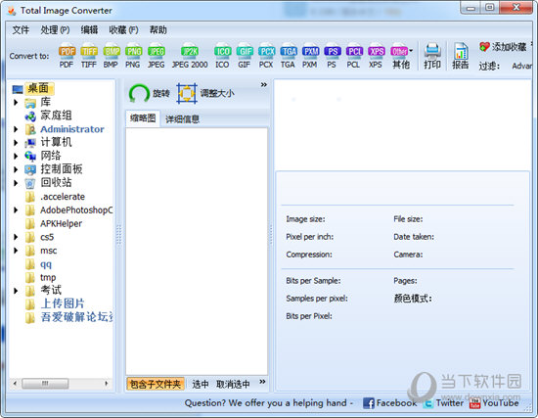Expand the Administrator folder node
Viewport: 538px width, 418px height.
pyautogui.click(x=16, y=129)
